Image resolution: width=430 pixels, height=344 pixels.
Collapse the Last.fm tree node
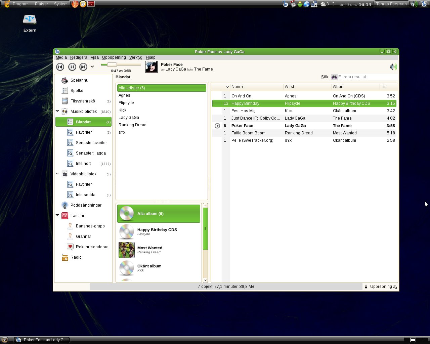click(x=57, y=215)
